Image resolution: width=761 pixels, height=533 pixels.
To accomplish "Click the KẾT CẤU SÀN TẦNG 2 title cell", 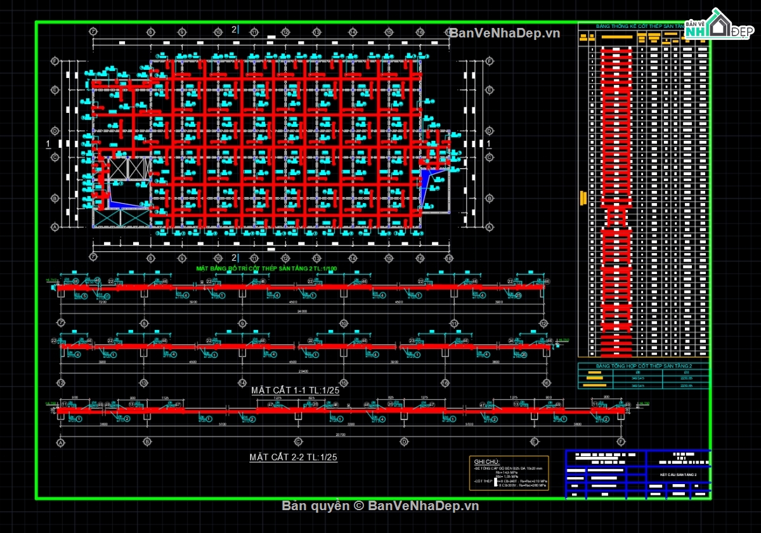I will (x=677, y=474).
